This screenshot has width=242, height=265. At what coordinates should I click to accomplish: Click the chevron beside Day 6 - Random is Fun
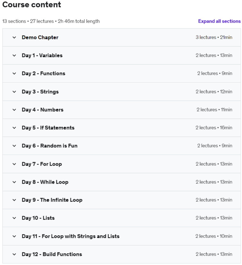pyautogui.click(x=14, y=146)
